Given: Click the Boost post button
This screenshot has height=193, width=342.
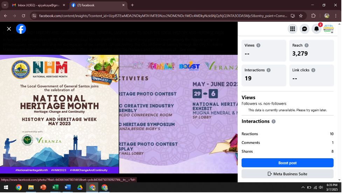Looking at the screenshot, I should (287, 163).
